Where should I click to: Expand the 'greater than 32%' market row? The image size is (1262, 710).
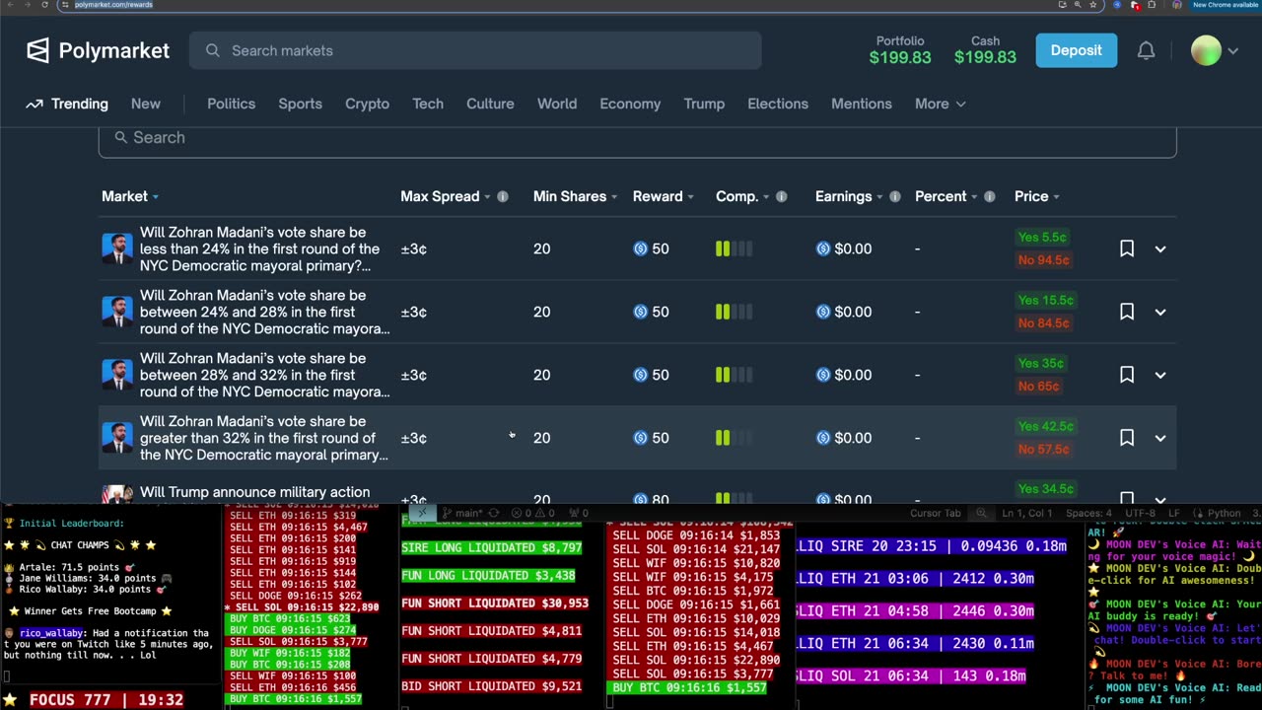click(x=1160, y=439)
